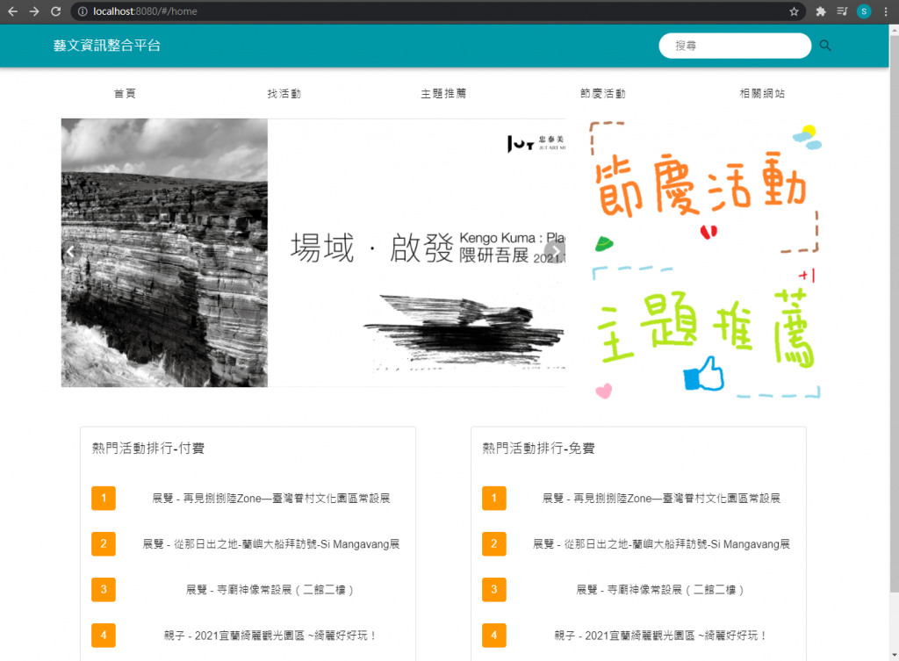Open the Chrome profile avatar S
The image size is (899, 661).
pos(864,11)
